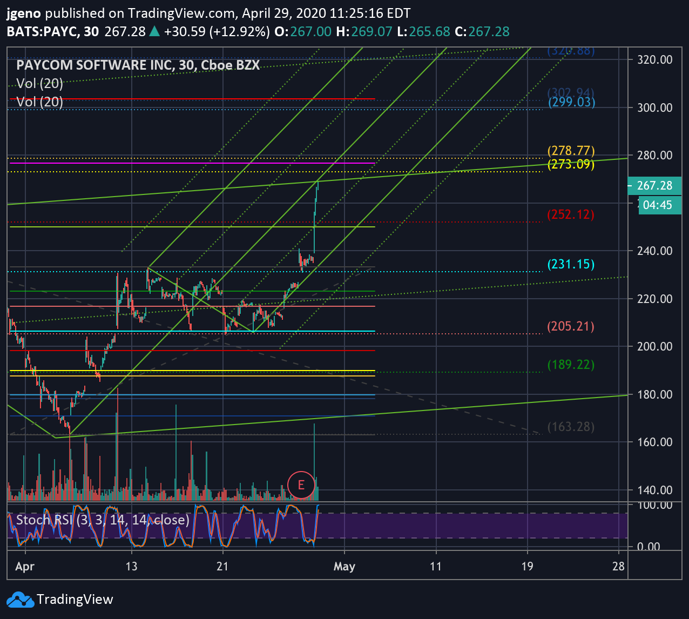Click the 240.00 price axis tick
This screenshot has height=619, width=689.
coord(655,251)
